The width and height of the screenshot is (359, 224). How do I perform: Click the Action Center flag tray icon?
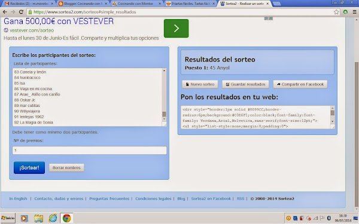322,218
